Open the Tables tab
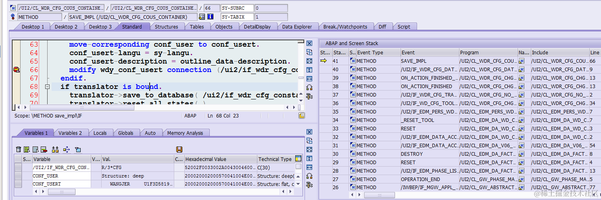601x200 pixels. [x=197, y=27]
